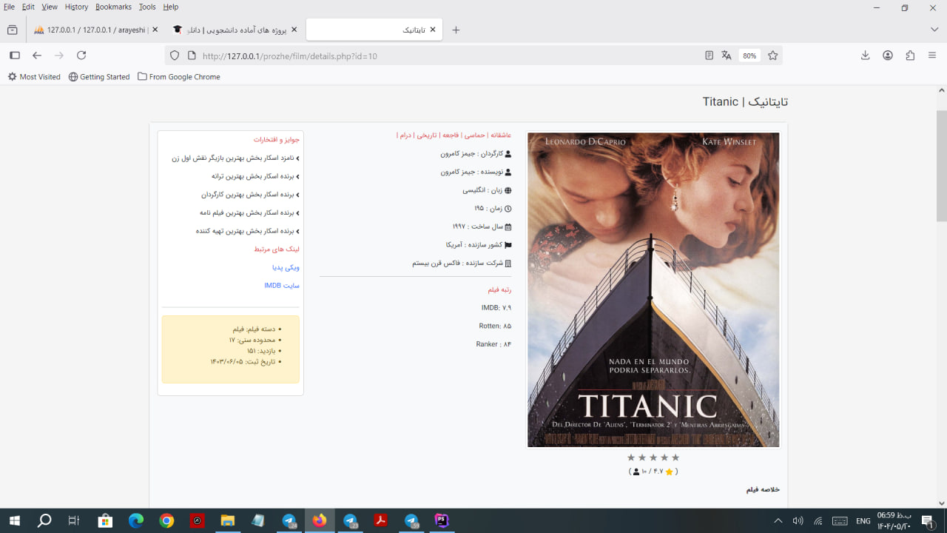
Task: Click the عاشقانه genre link
Action: [x=501, y=135]
